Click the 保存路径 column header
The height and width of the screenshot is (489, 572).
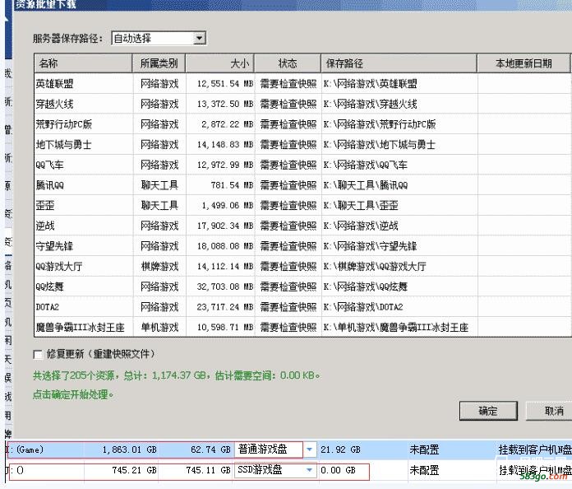399,63
